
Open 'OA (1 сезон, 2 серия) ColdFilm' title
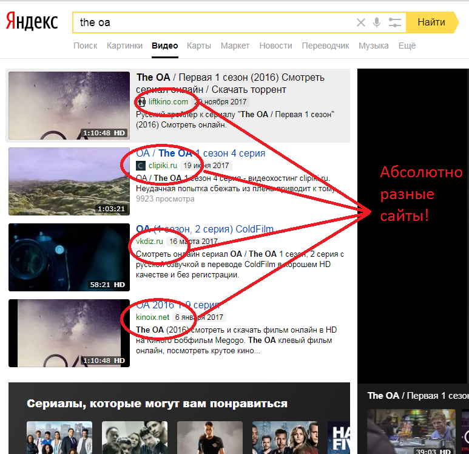coord(204,229)
